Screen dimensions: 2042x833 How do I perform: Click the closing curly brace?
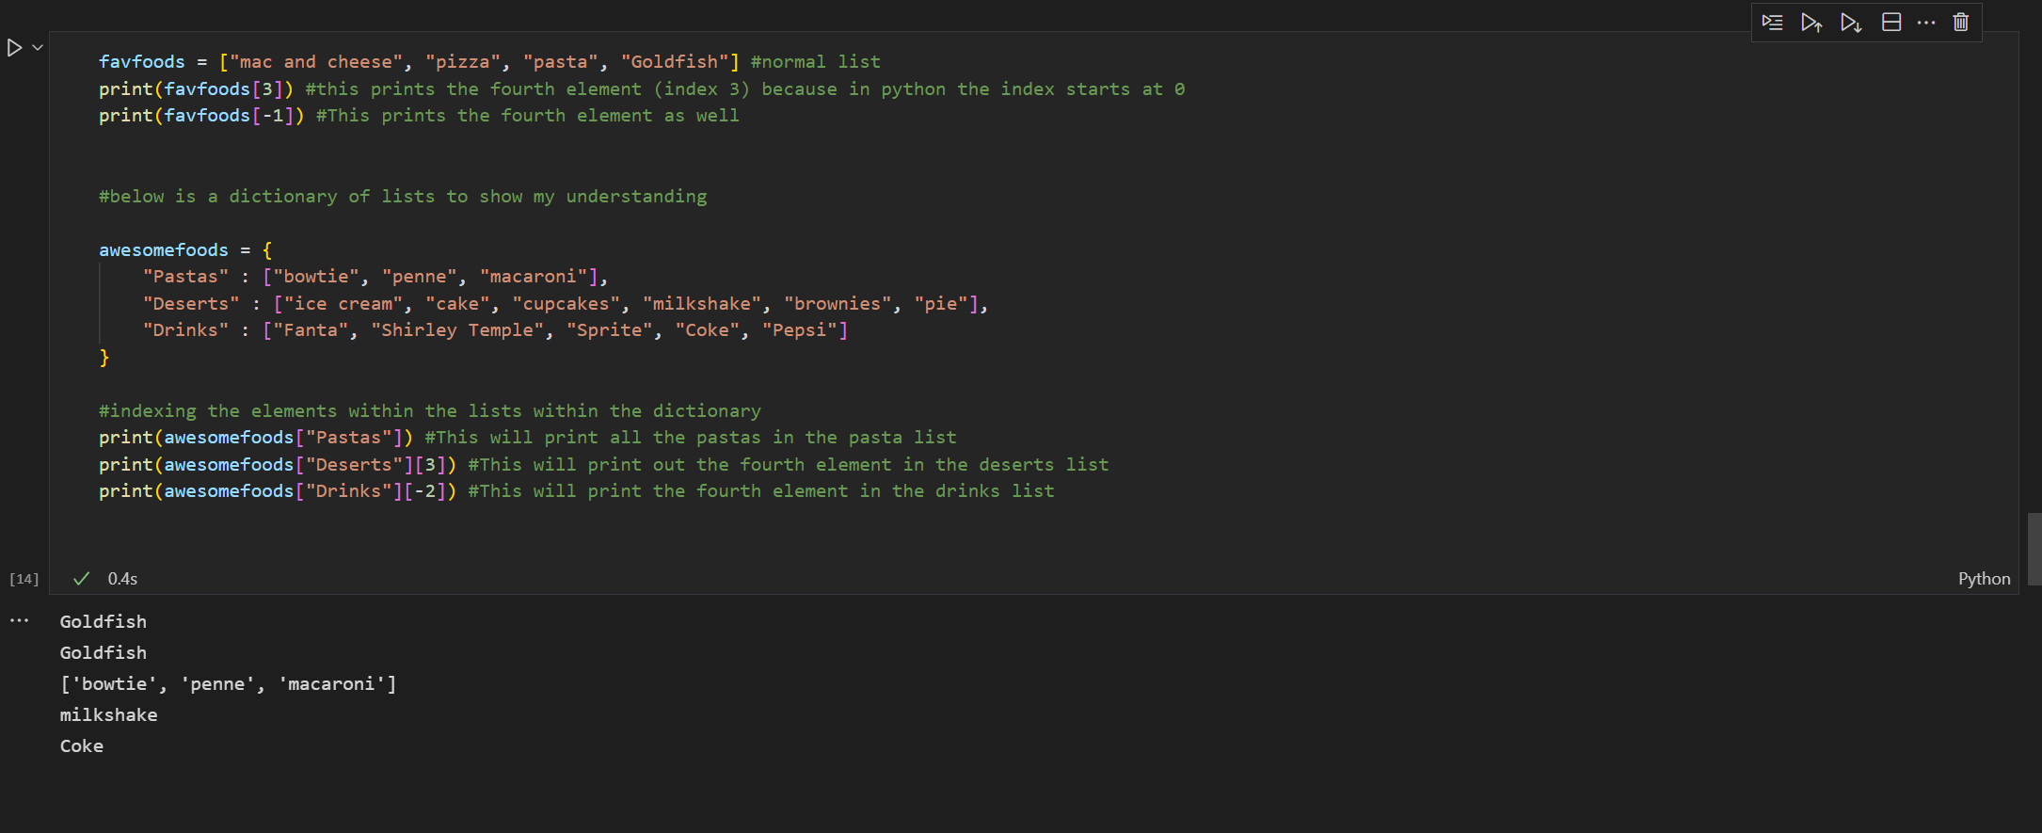(104, 358)
